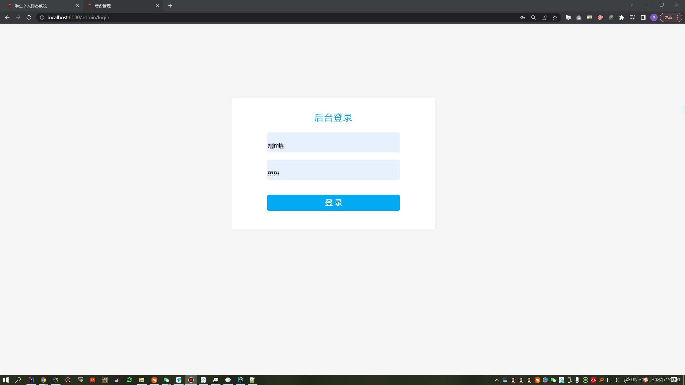This screenshot has width=685, height=385.
Task: Open the purple S profile avatar
Action: coord(654,18)
